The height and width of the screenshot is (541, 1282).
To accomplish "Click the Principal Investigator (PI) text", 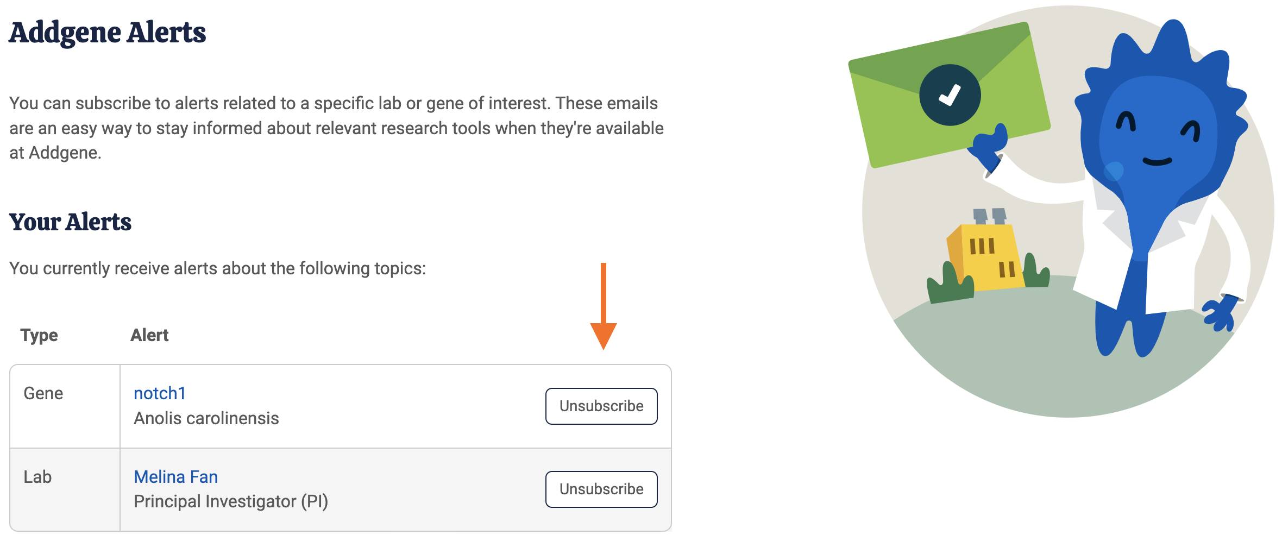I will coord(231,501).
